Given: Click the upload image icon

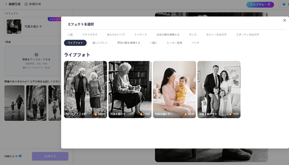Looking at the screenshot, I should pyautogui.click(x=36, y=55).
